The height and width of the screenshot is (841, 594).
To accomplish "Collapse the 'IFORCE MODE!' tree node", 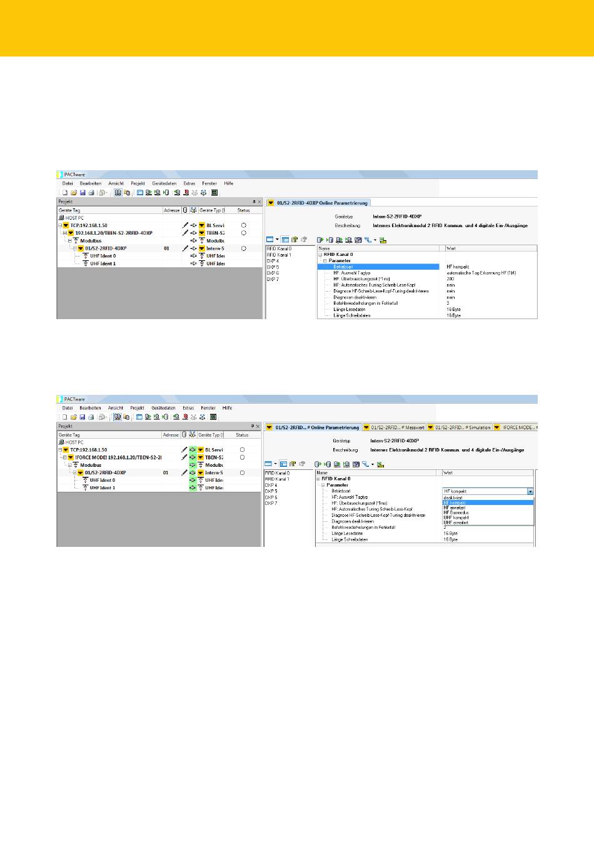I will 64,457.
